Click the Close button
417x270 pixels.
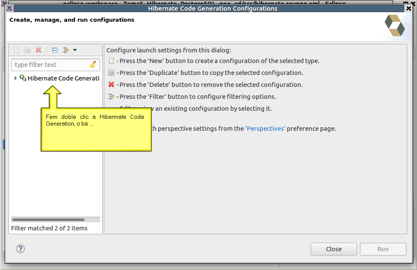[334, 249]
